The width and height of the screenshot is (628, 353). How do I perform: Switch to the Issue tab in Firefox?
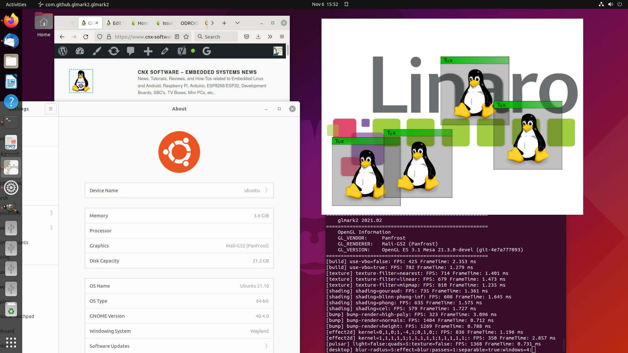click(x=165, y=23)
